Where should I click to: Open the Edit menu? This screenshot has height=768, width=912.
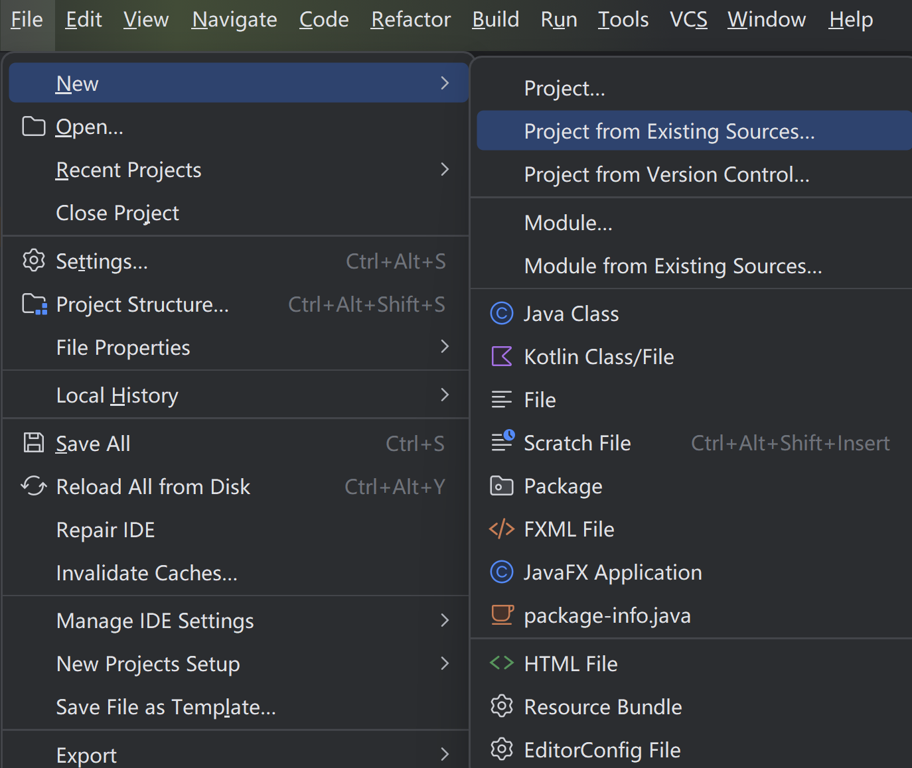[84, 20]
